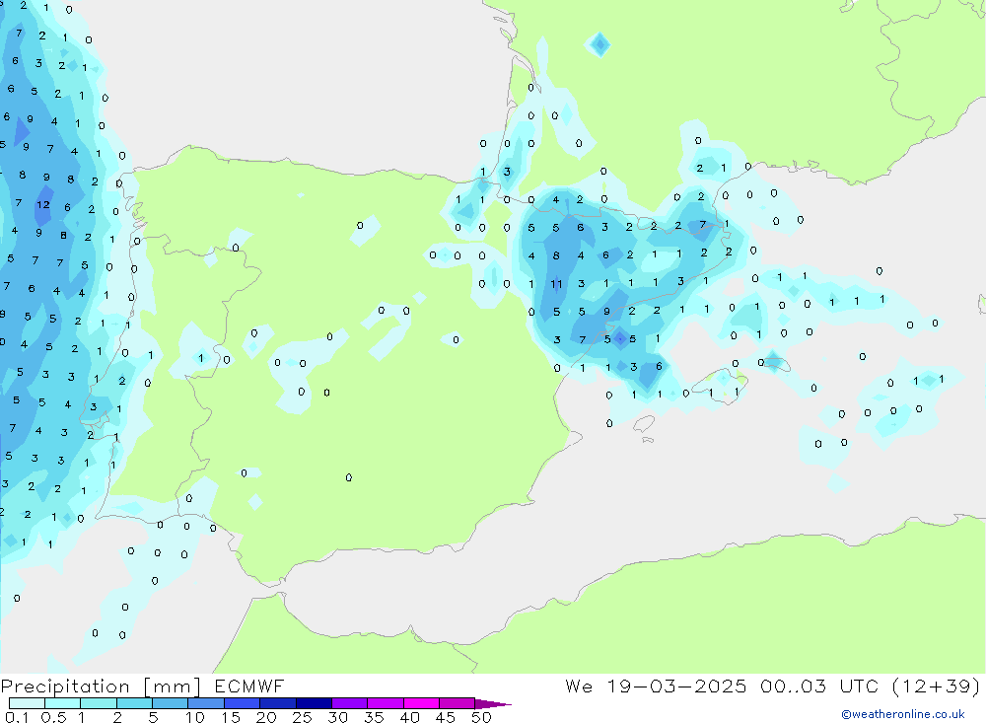Click the 45–50 mm legend color swatch
Viewport: 986px width, 723px height.
pos(457,703)
